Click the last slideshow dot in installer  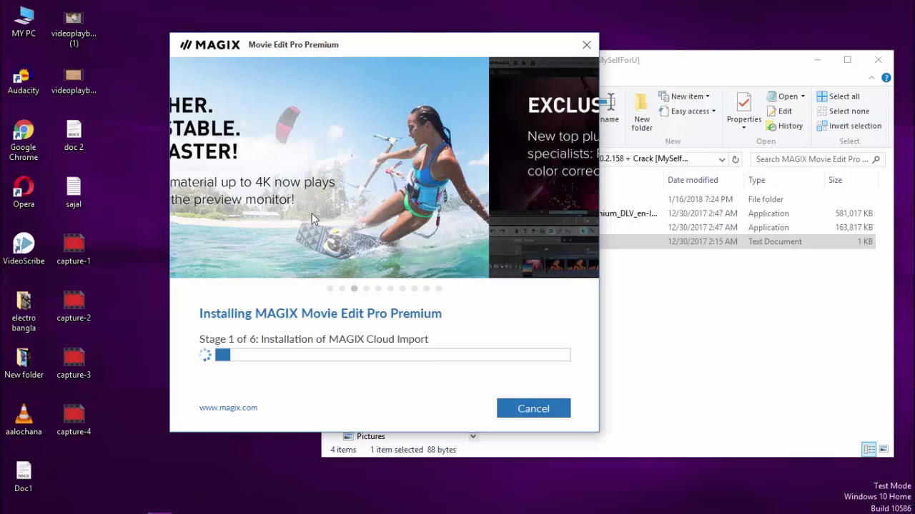[439, 288]
